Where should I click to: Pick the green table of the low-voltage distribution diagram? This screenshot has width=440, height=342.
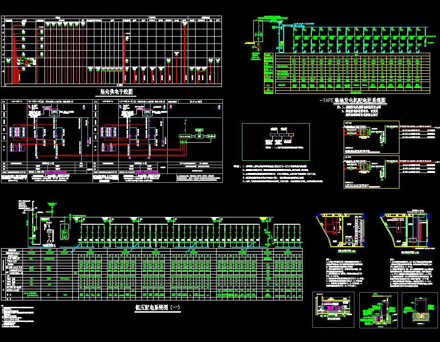pos(152,274)
